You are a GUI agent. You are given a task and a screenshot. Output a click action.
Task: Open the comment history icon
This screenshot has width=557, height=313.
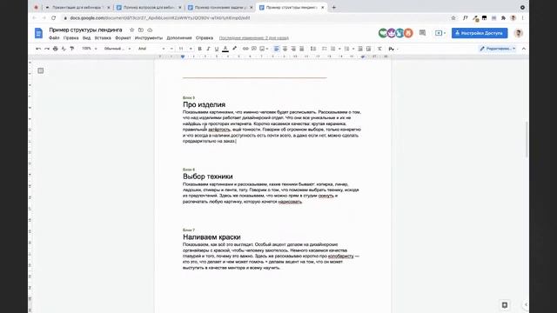[422, 33]
